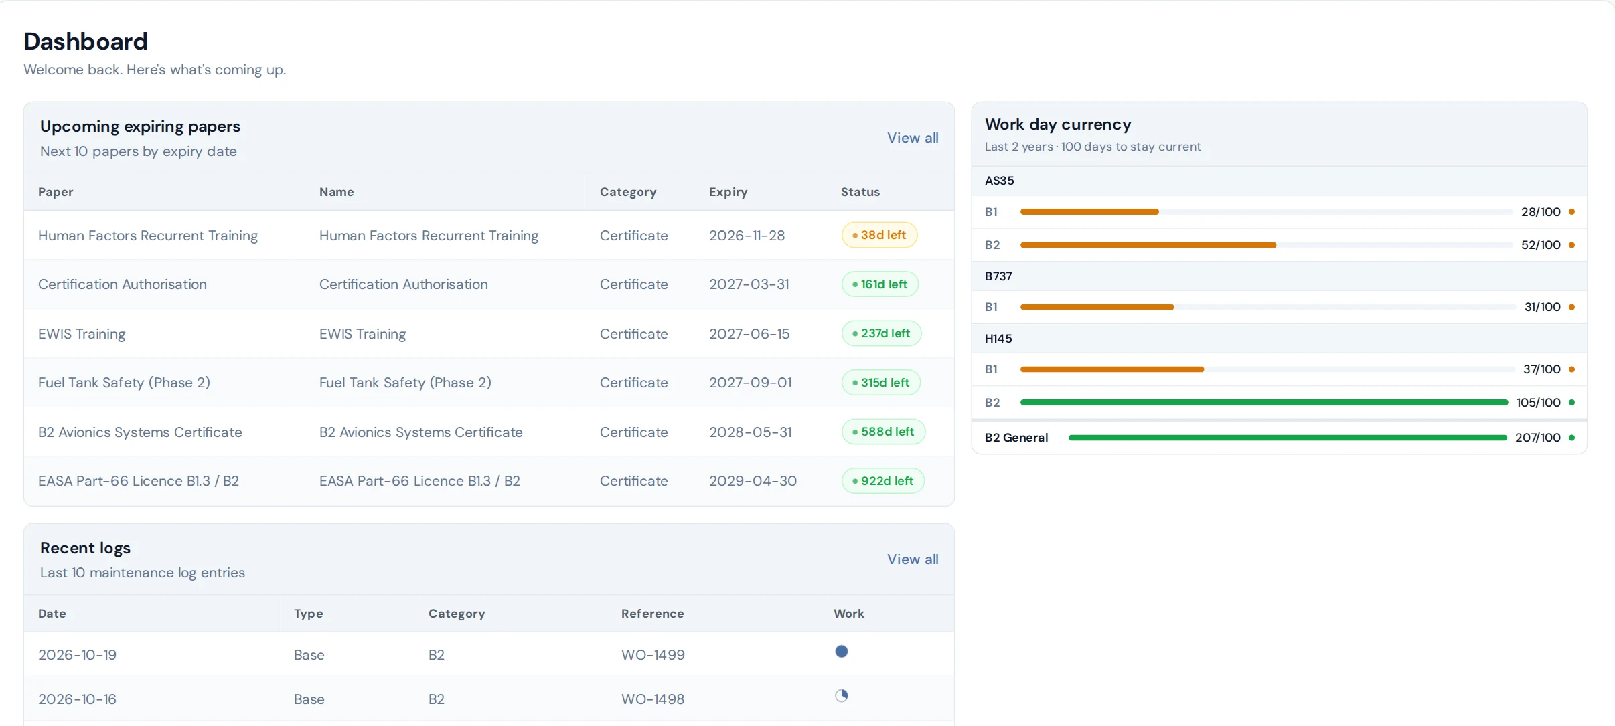Click the green status dot beside 105/100
The height and width of the screenshot is (726, 1615).
coord(1571,403)
